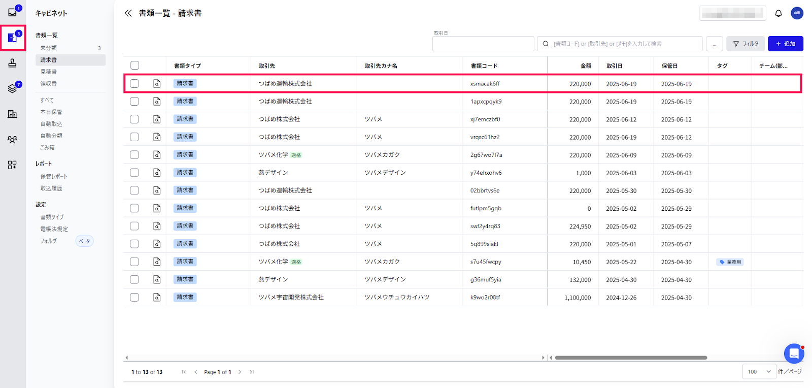Check row with code 1apxcpqyk9
This screenshot has height=388, width=812.
[134, 102]
